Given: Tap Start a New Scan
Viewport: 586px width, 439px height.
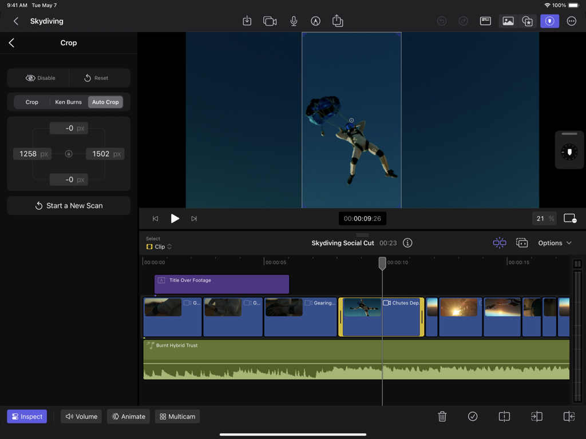Looking at the screenshot, I should click(x=68, y=205).
